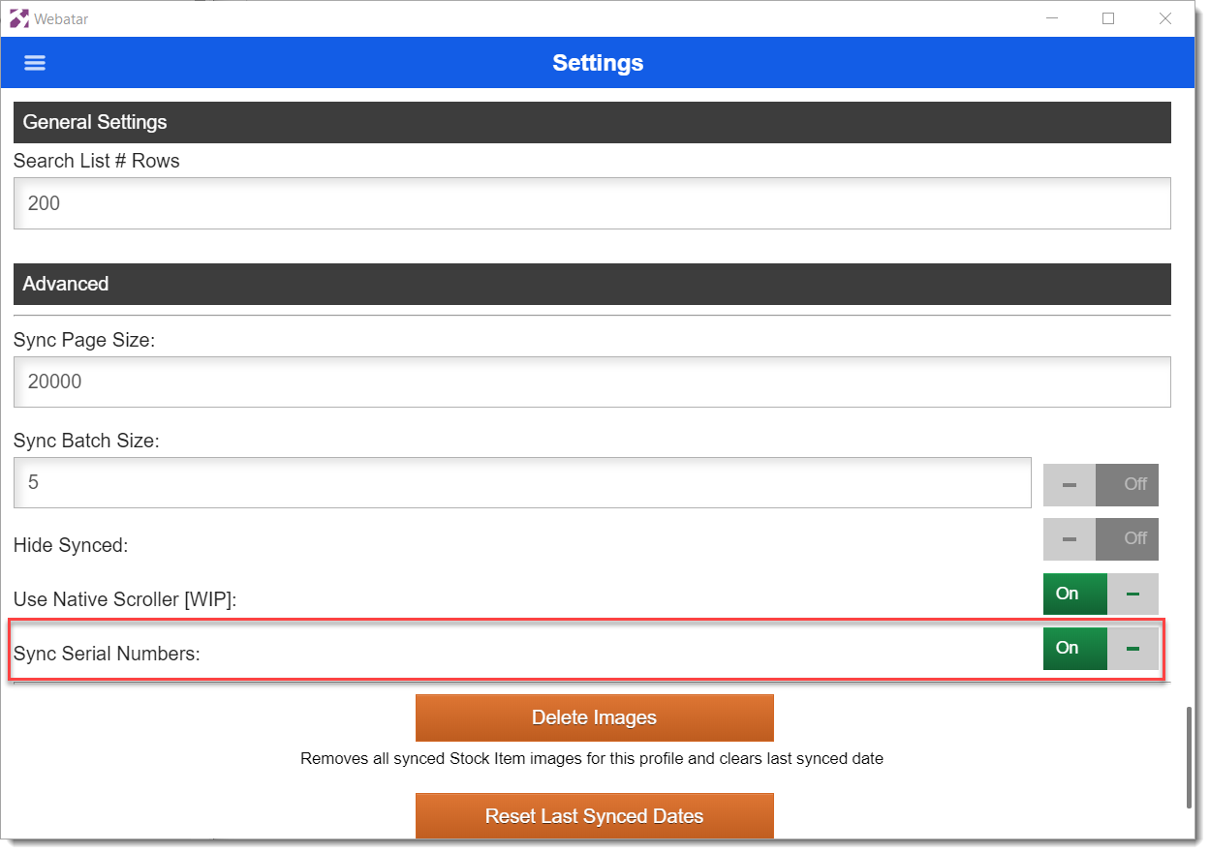Screen dimensions: 1210x854
Task: Maximize the Webatar window
Action: point(1108,18)
